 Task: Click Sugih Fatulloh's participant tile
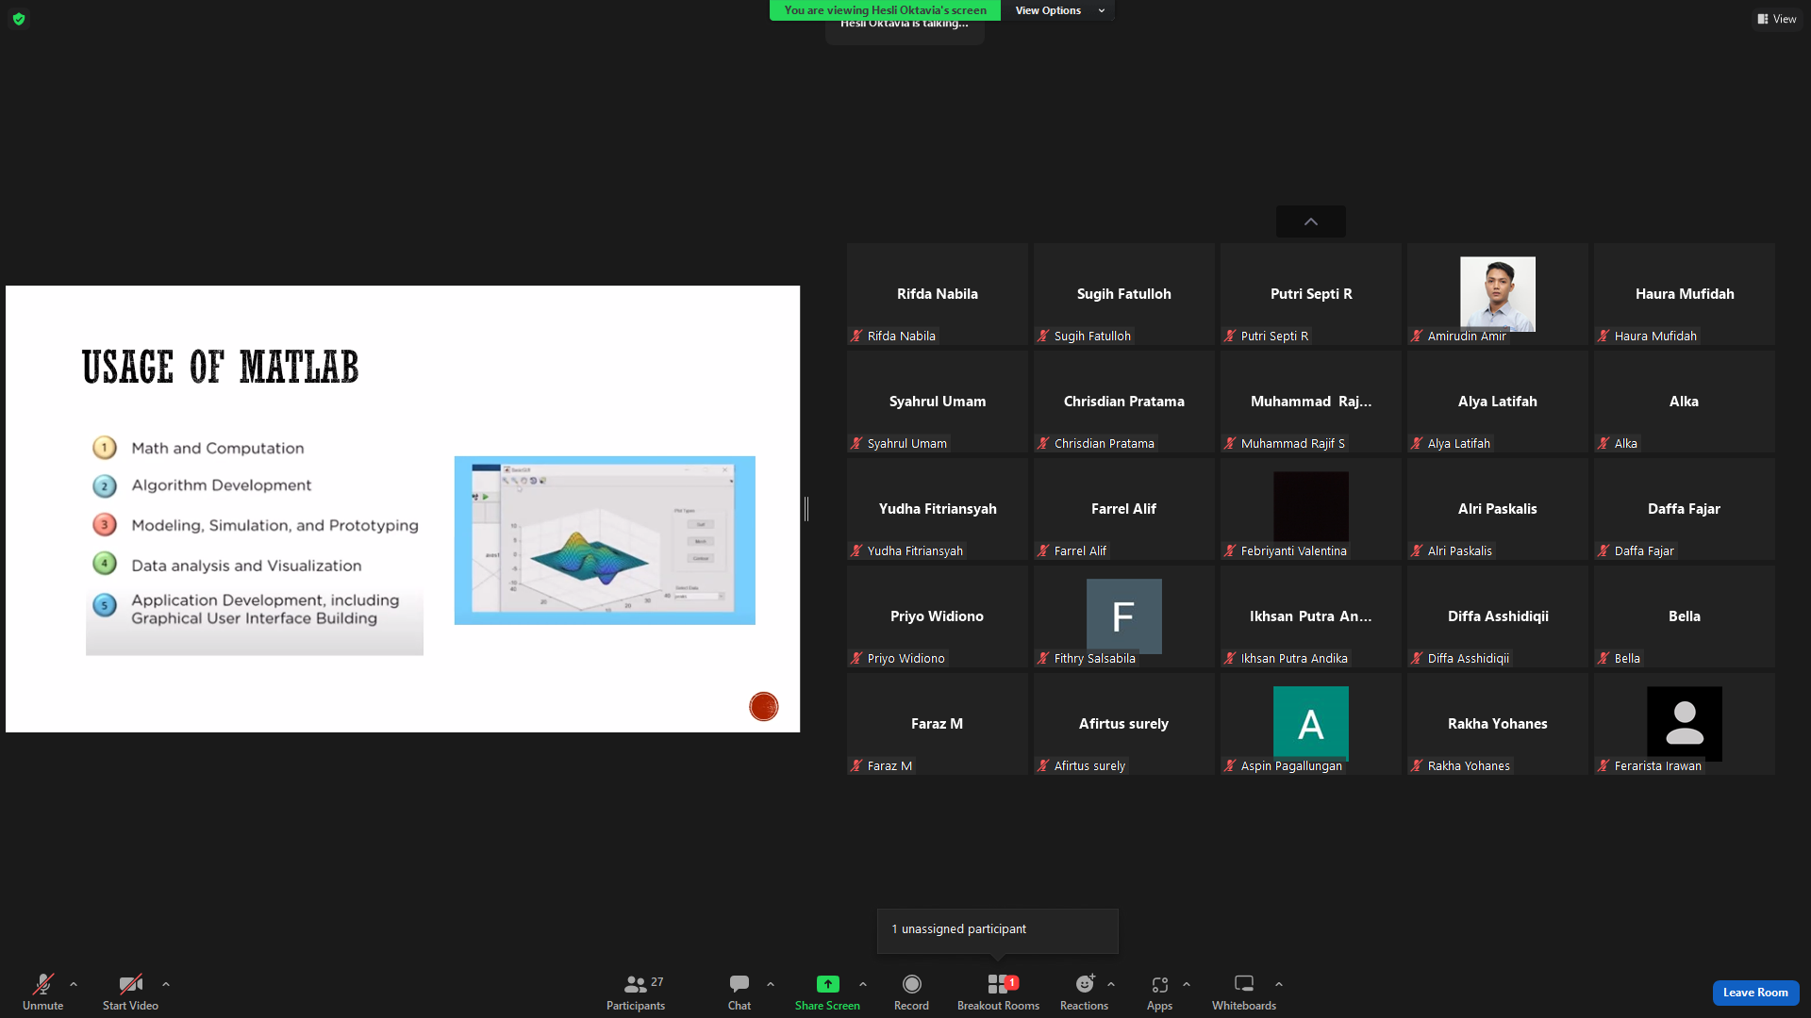click(1124, 294)
